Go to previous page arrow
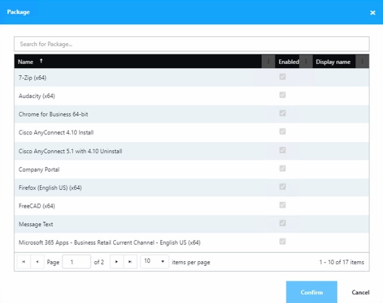This screenshot has width=383, height=303. (x=37, y=262)
